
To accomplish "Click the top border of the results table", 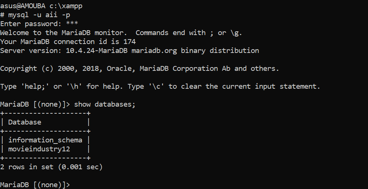I will tap(45, 113).
